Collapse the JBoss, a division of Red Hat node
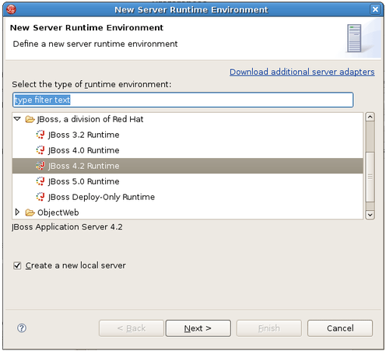 [17, 119]
